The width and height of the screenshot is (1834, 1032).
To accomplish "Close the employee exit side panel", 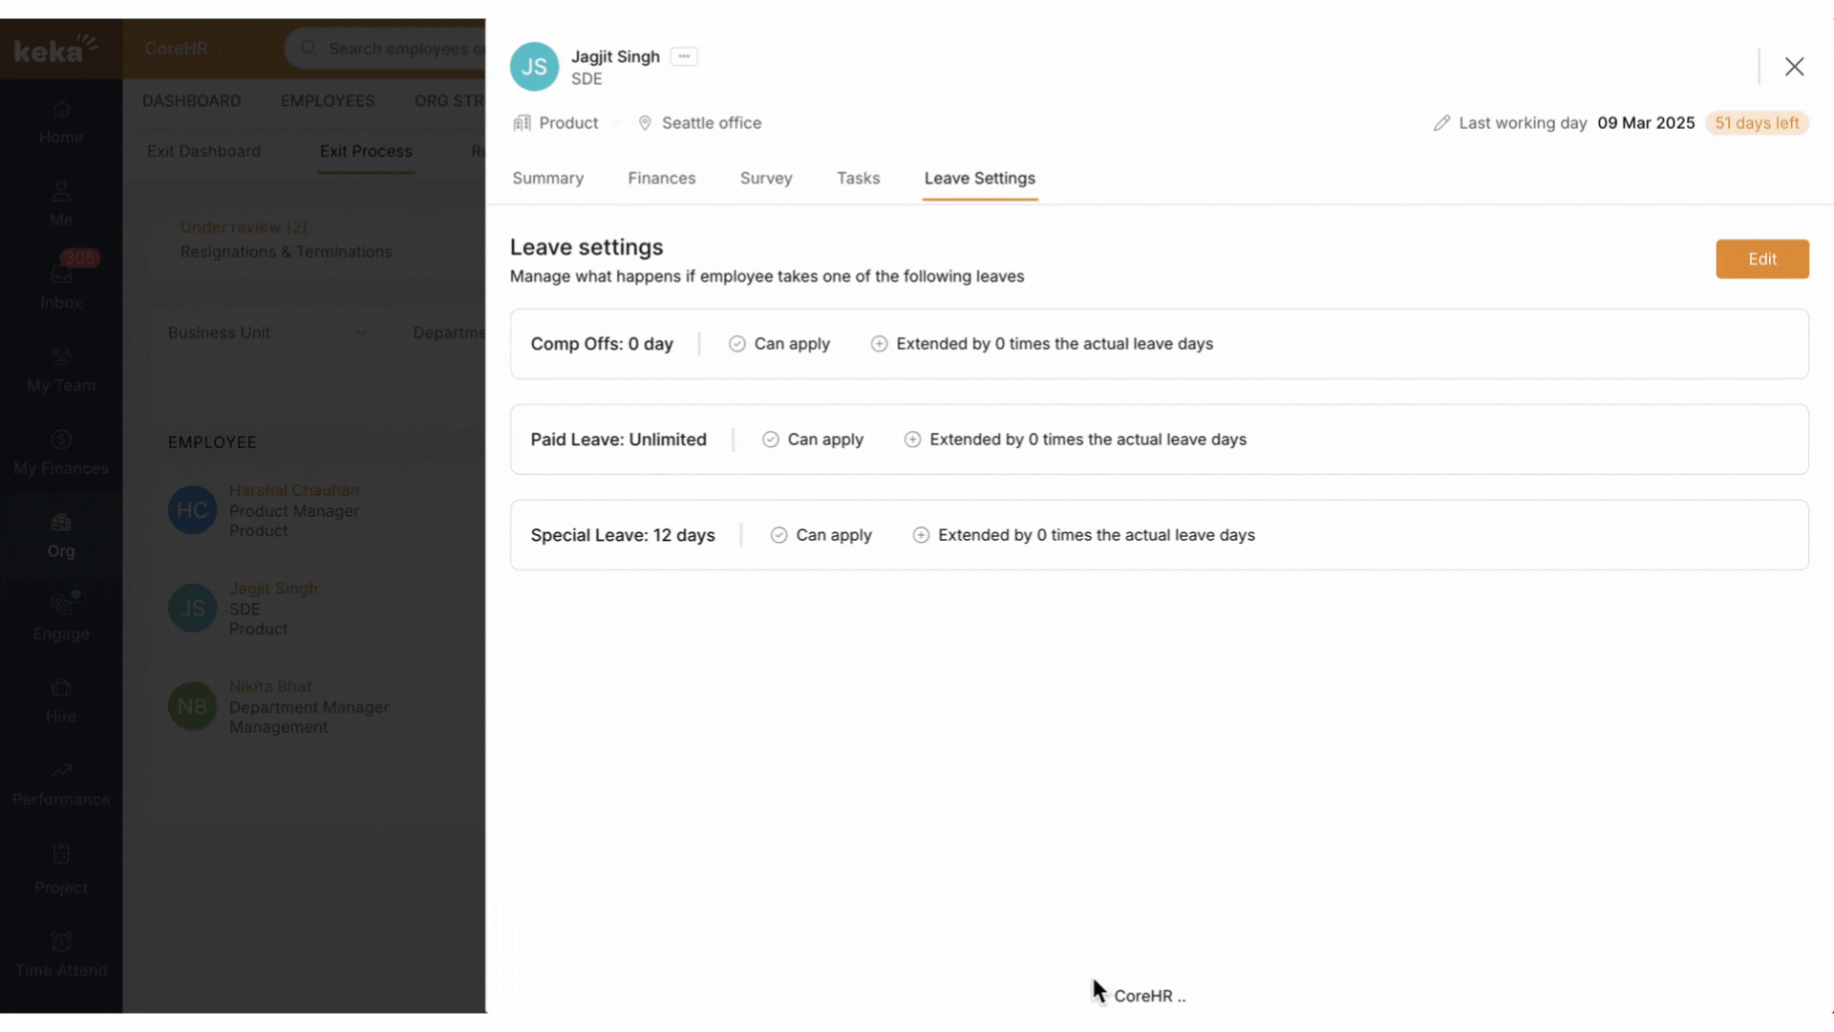I will click(x=1794, y=67).
